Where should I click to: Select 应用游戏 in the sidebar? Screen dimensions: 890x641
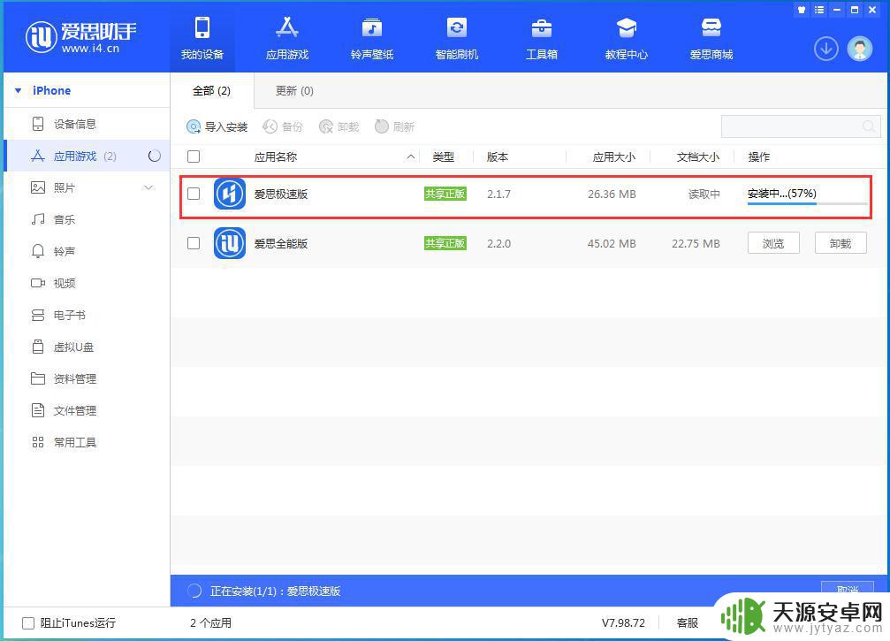[87, 156]
